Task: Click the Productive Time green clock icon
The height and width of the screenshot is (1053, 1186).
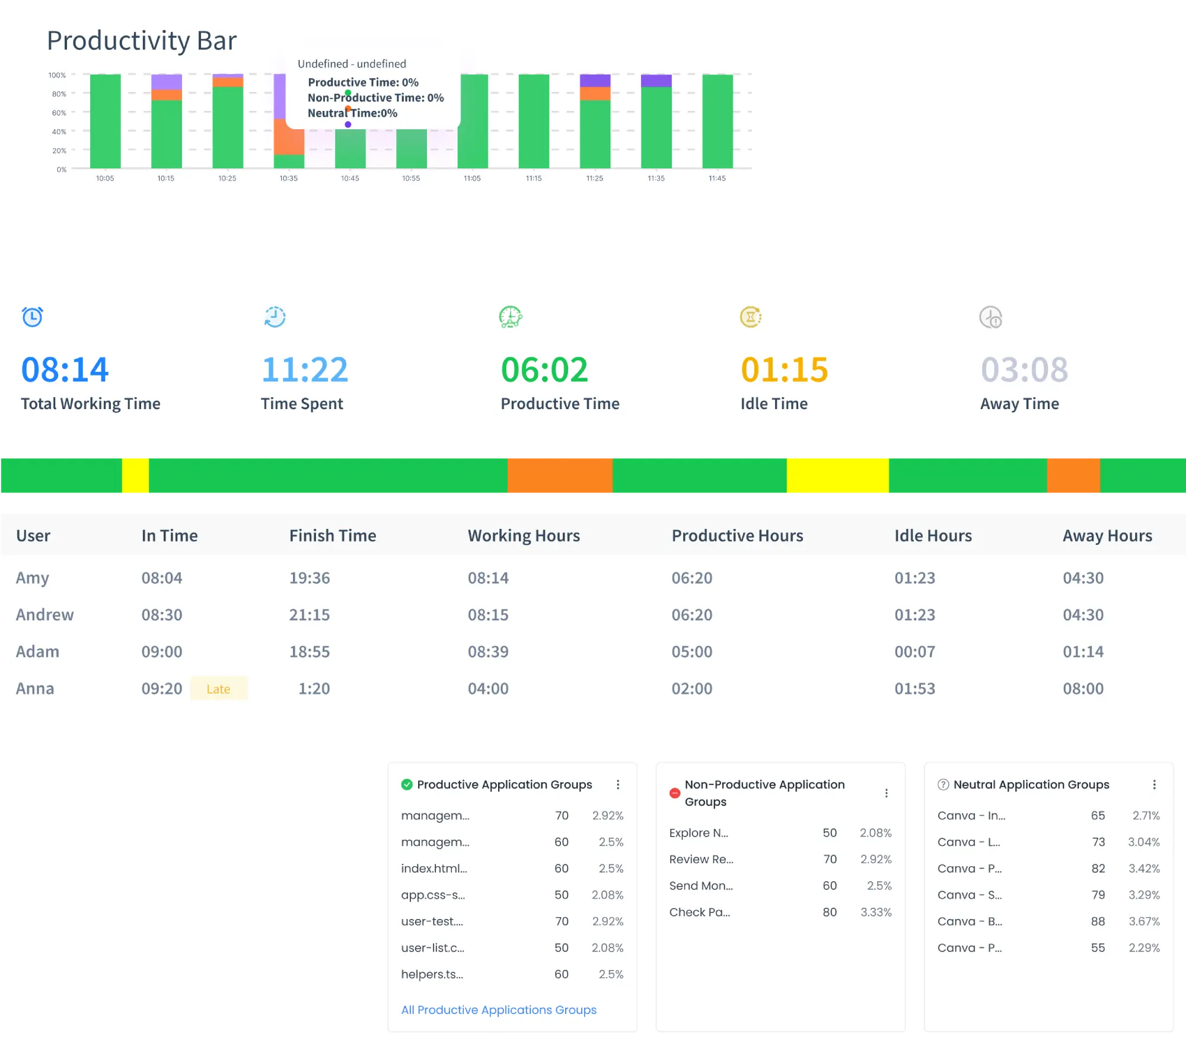Action: tap(511, 317)
